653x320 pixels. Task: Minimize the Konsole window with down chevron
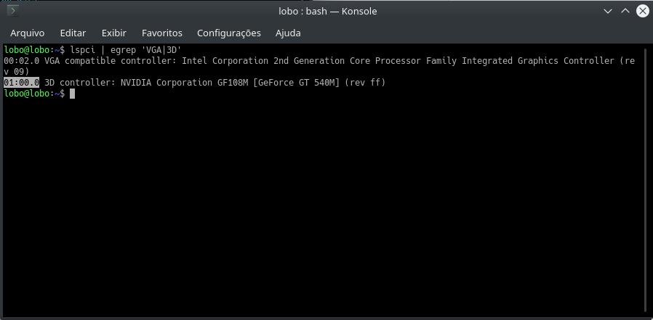click(608, 11)
